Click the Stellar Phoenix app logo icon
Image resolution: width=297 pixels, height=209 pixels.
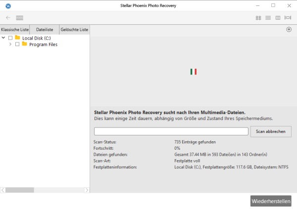(8, 6)
